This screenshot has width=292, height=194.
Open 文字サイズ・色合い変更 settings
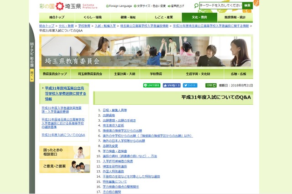click(x=150, y=6)
